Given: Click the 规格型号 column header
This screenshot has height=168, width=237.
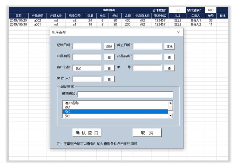Looking at the screenshot, I should 74,15.
